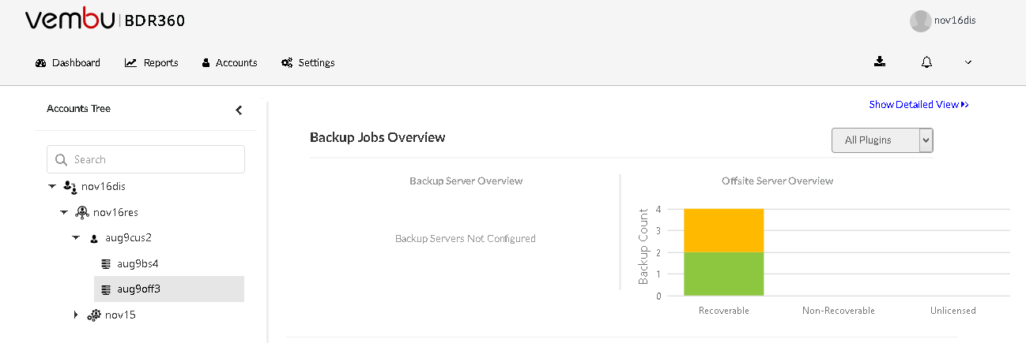
Task: Click the nov16dis user avatar
Action: (x=920, y=21)
